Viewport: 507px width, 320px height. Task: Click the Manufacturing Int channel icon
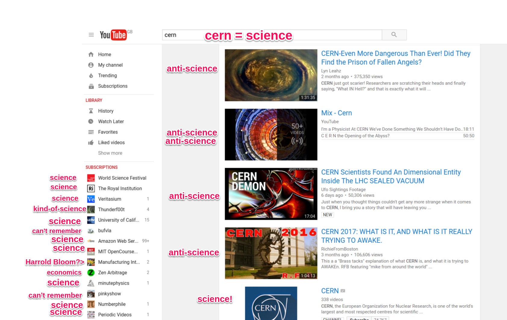tap(91, 262)
